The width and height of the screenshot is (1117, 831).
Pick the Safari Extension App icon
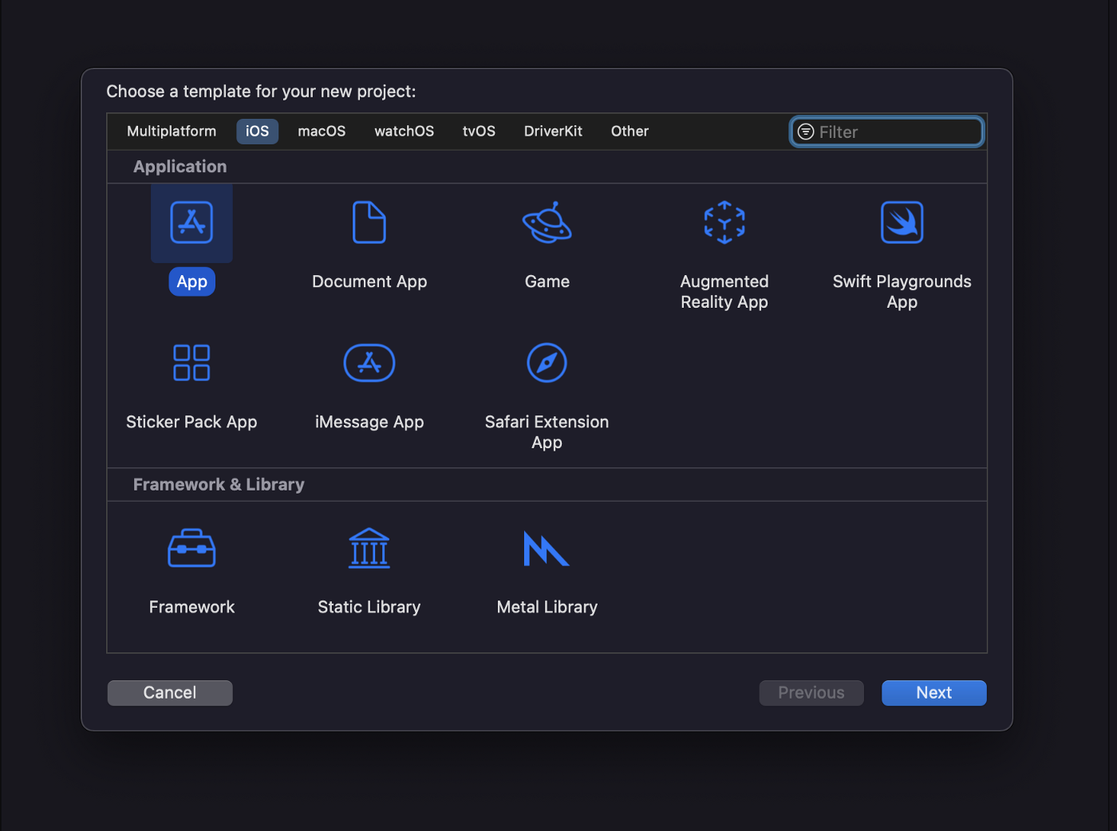[x=547, y=363]
